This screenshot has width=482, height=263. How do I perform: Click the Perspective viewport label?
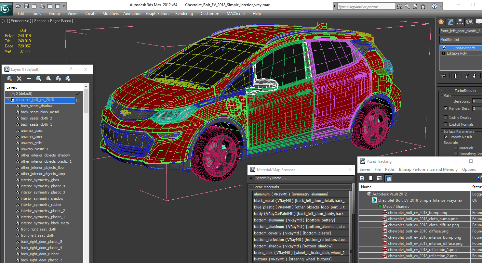20,21
